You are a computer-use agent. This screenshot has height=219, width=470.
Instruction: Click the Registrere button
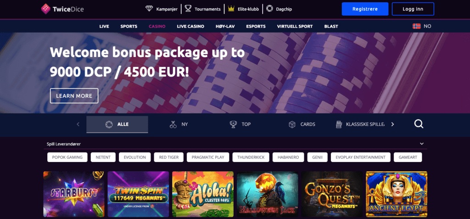365,9
